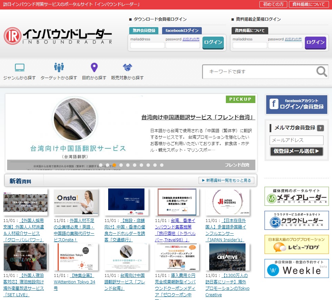Open クラウドレーダー banner
332x300 pixels.
click(x=296, y=220)
